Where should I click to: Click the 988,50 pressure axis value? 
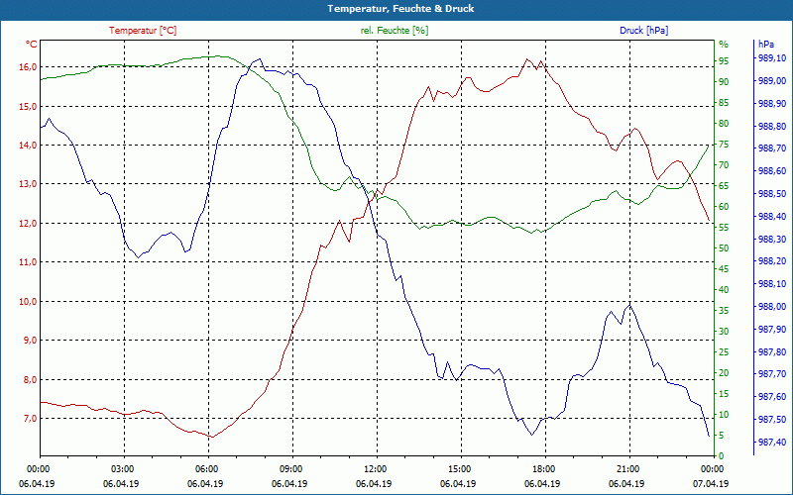click(772, 194)
